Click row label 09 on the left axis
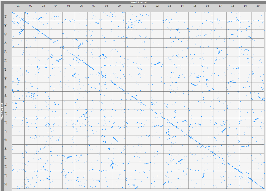The width and height of the screenshot is (266, 191). (x=6, y=87)
